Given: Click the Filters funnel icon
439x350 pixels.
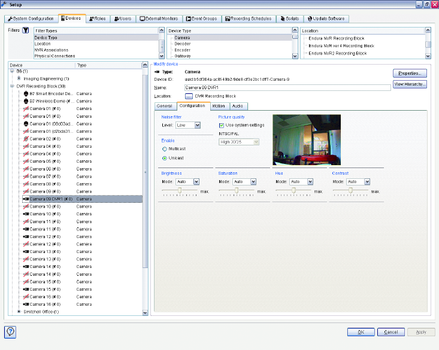Looking at the screenshot, I should coord(26,30).
